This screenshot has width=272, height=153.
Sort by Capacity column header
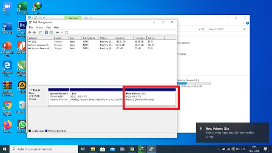pos(124,38)
